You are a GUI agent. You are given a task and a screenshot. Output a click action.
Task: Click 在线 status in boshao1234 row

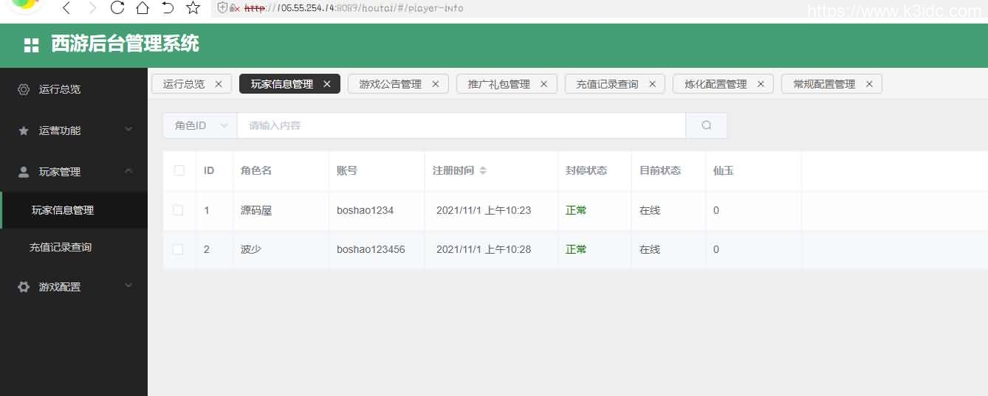pos(650,210)
